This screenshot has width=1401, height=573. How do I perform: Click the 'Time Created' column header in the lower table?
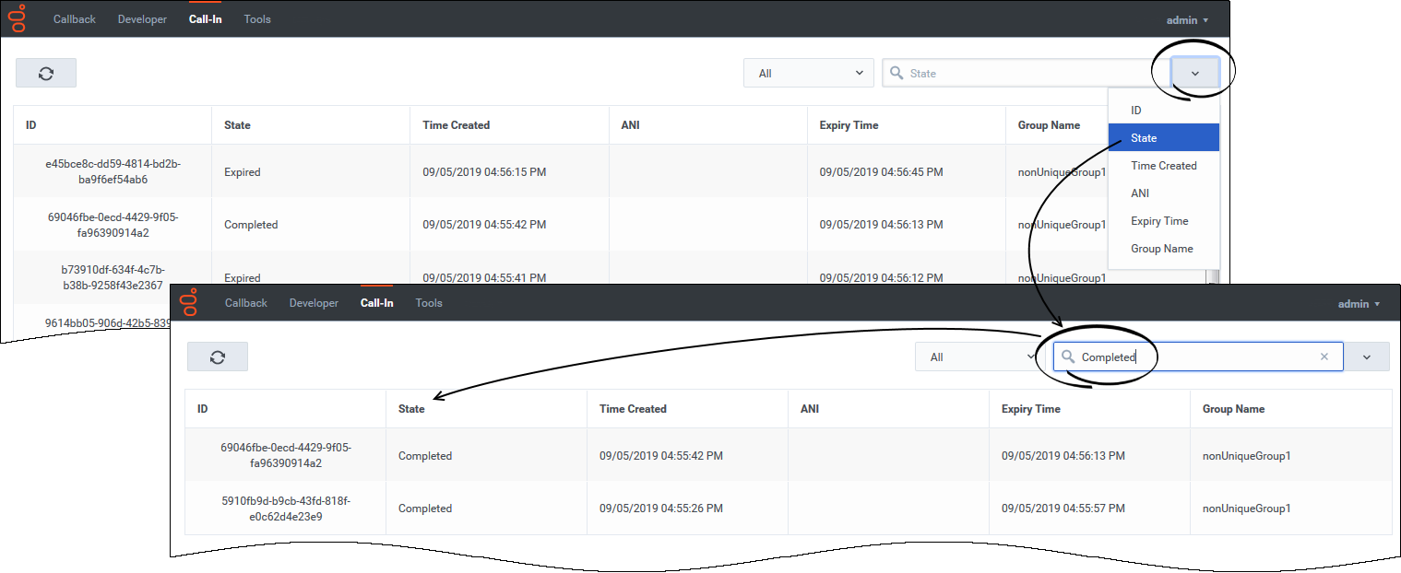click(633, 409)
